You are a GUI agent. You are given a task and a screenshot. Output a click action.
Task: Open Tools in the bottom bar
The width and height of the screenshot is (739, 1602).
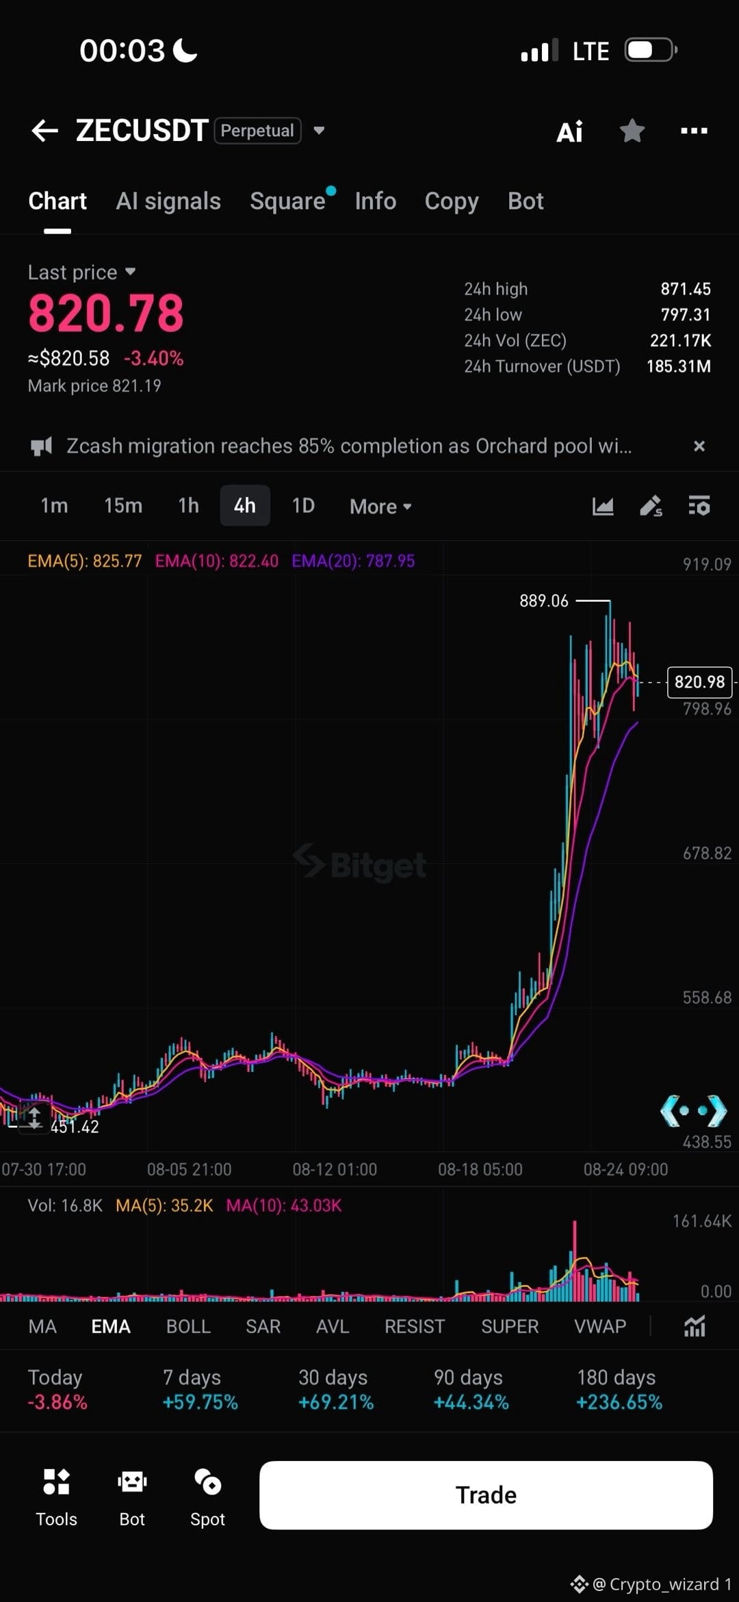point(56,1498)
